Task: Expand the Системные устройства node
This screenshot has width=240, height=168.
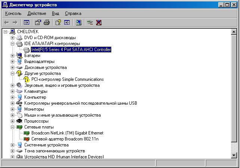Action: click(x=13, y=145)
